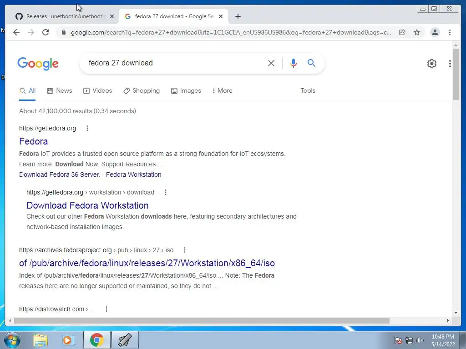Click the scroll right arrow
This screenshot has width=466, height=349.
[448, 320]
